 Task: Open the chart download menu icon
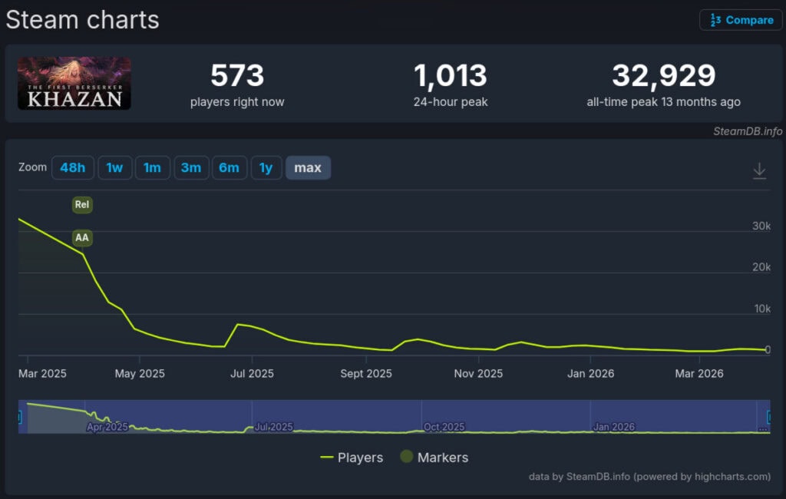[x=759, y=170]
